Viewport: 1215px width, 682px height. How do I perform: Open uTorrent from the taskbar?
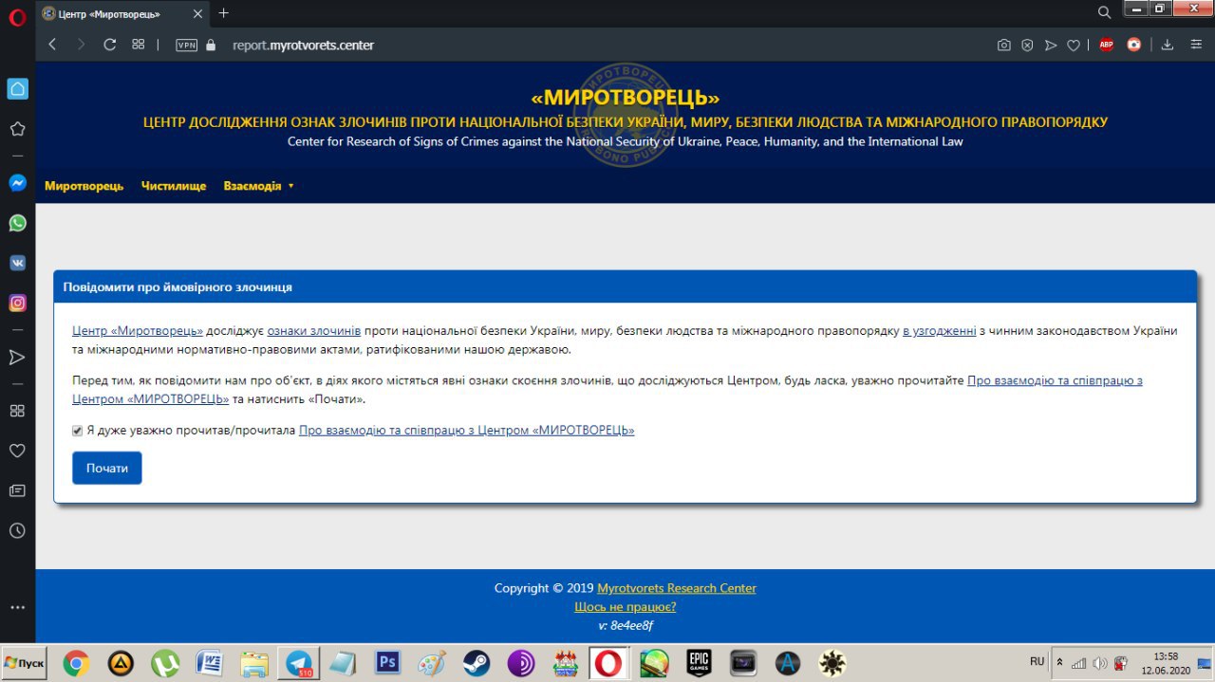[x=166, y=662]
